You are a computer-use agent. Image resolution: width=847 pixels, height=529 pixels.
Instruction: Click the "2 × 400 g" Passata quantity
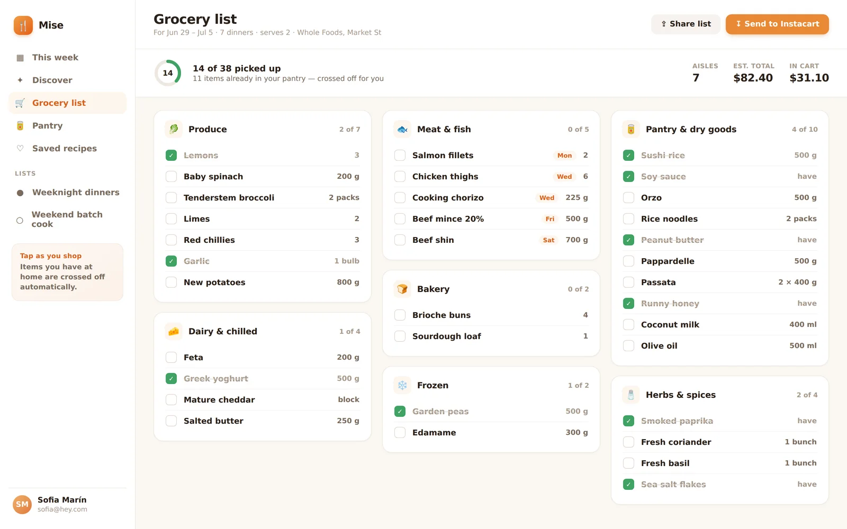[797, 282]
